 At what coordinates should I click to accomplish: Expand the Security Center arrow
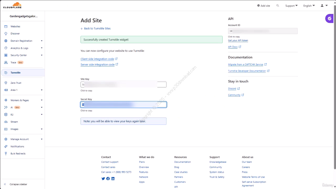[x=41, y=55]
